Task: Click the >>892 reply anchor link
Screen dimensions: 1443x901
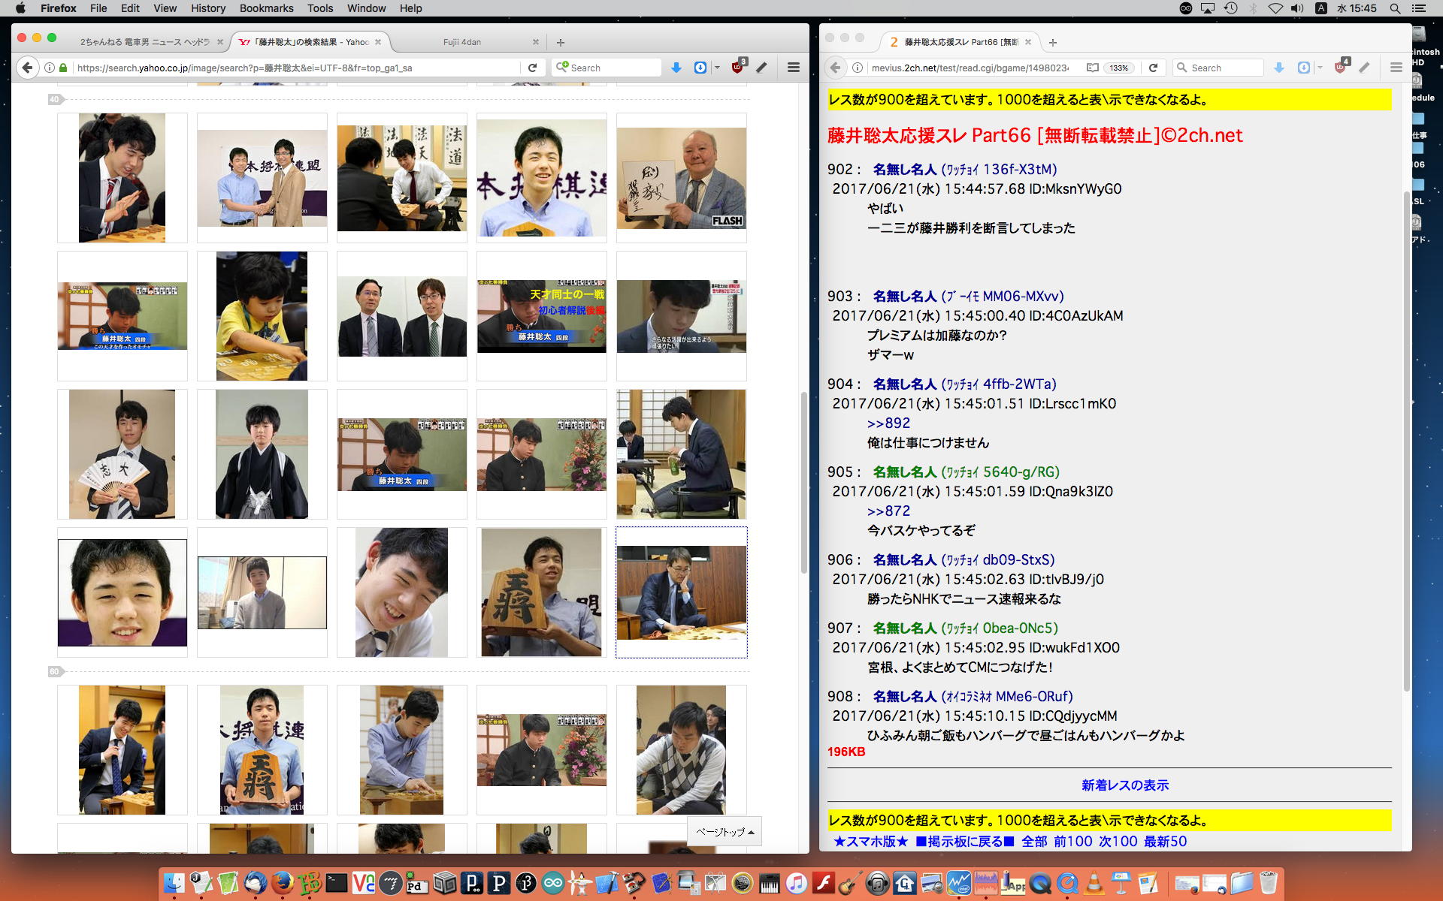Action: (x=888, y=423)
